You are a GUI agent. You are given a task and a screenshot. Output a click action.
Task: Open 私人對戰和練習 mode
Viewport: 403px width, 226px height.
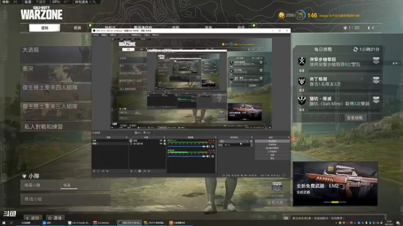pos(56,127)
